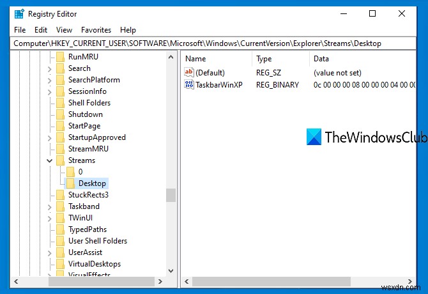428x294 pixels.
Task: Select the (Default) value name
Action: pos(210,73)
